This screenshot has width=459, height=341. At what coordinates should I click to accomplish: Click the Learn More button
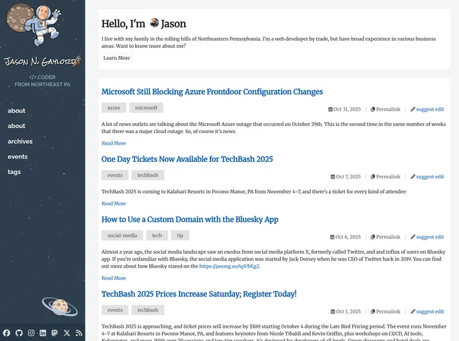coord(117,58)
